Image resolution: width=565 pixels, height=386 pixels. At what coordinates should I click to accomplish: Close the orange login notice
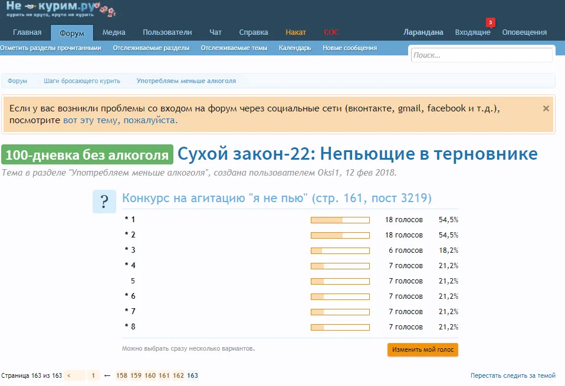click(x=546, y=108)
